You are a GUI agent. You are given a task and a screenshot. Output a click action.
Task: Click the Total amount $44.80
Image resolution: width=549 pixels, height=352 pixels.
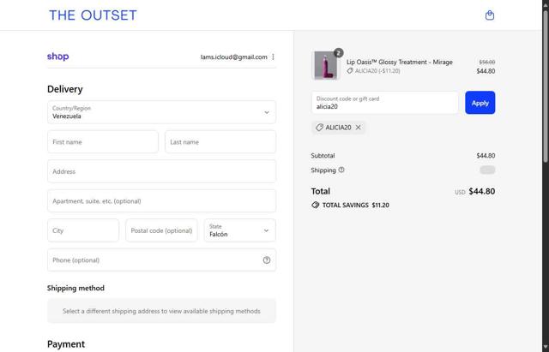482,191
